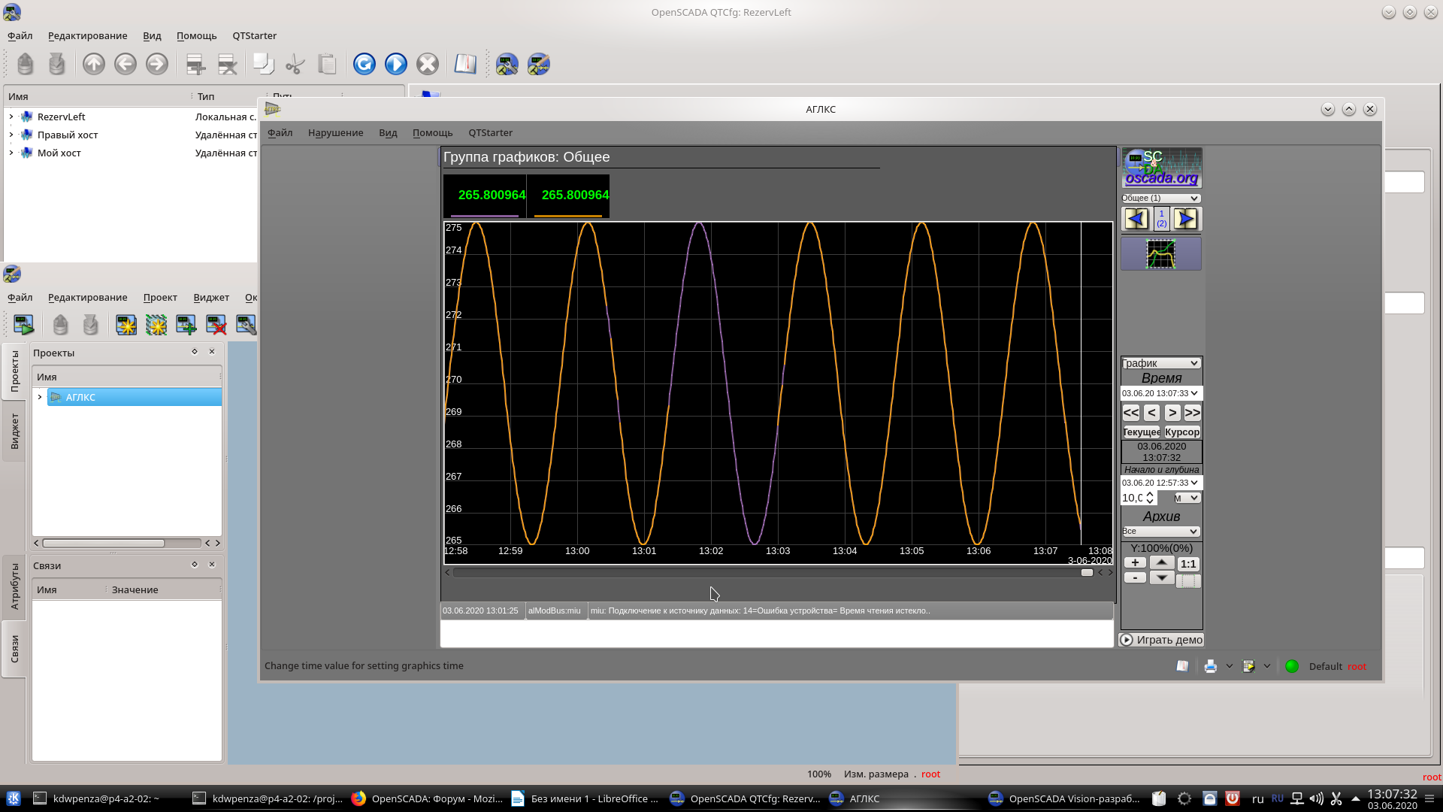Click the blue previous page arrow
Screen dimensions: 1443x812
[1136, 219]
